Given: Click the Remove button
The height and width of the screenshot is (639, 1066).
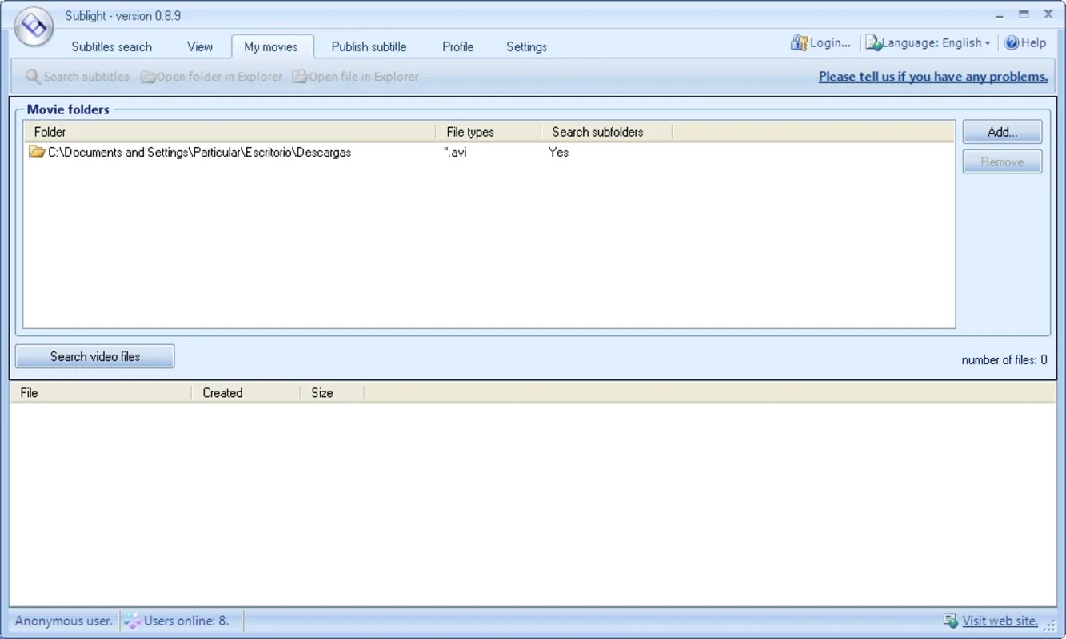Looking at the screenshot, I should (x=1002, y=161).
